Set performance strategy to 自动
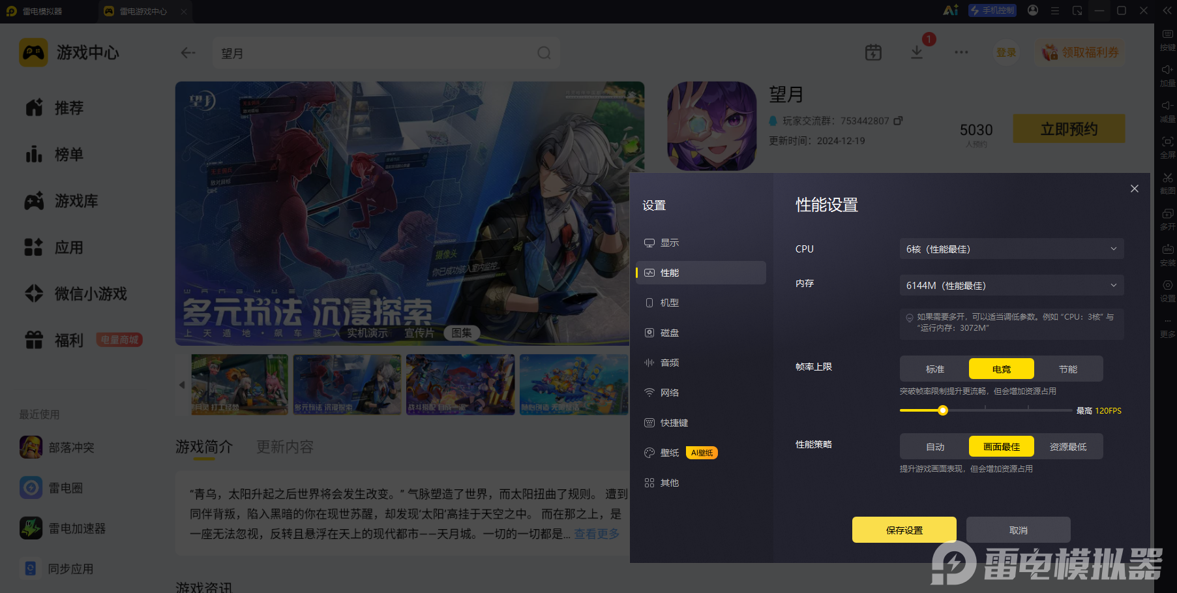Image resolution: width=1177 pixels, height=593 pixels. (x=935, y=447)
